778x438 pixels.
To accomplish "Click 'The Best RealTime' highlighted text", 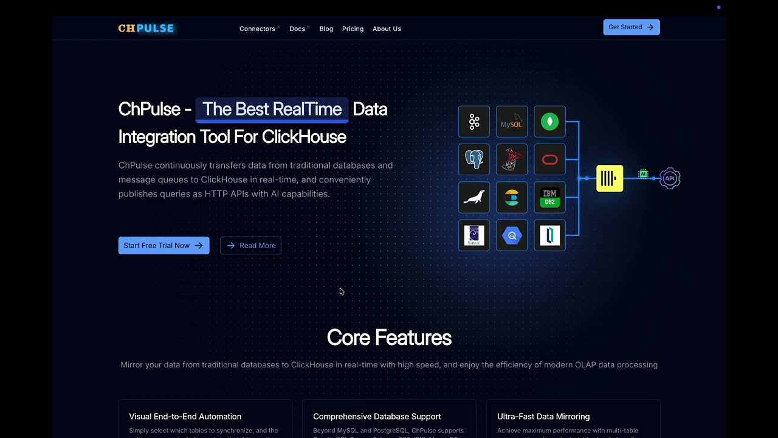I will coord(272,109).
